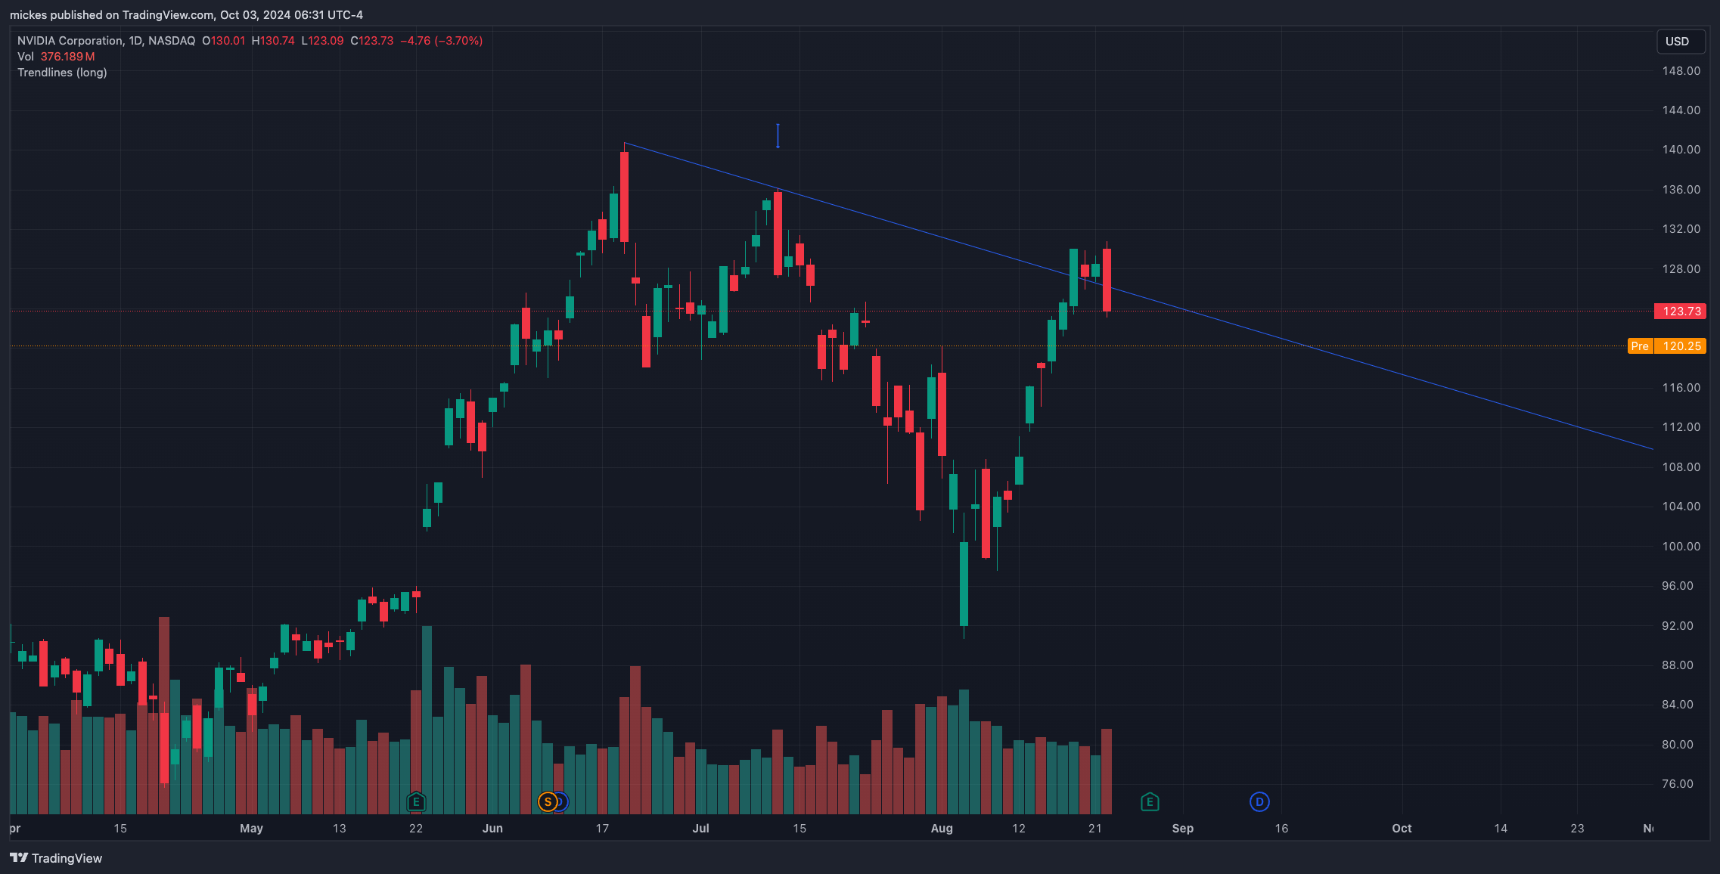Click the Jul label on time axis
This screenshot has height=874, width=1720.
coord(701,828)
